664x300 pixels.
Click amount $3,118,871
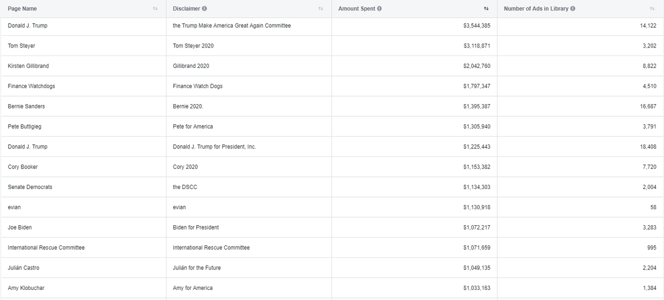point(477,46)
